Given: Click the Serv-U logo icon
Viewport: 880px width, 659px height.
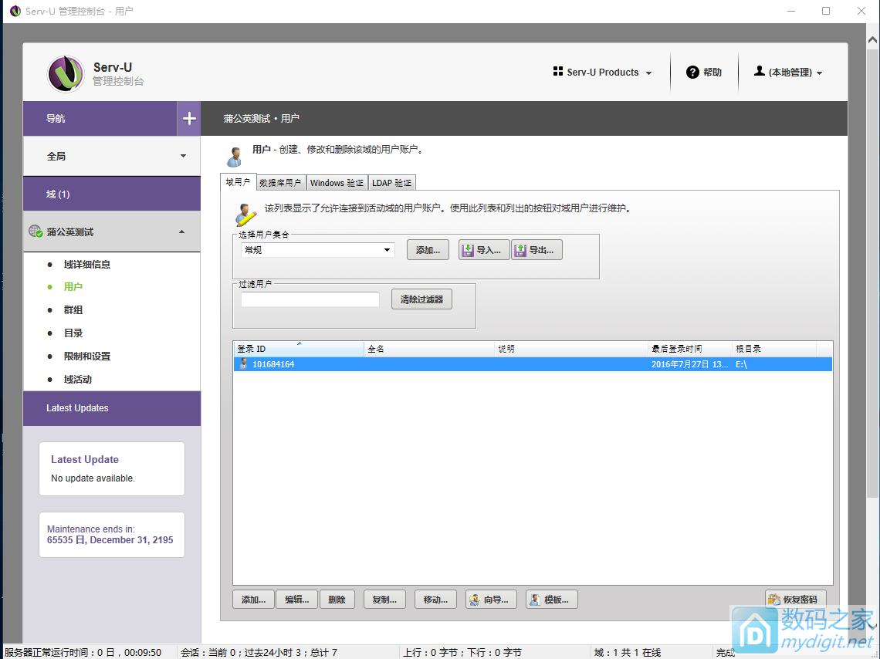Looking at the screenshot, I should 66,73.
